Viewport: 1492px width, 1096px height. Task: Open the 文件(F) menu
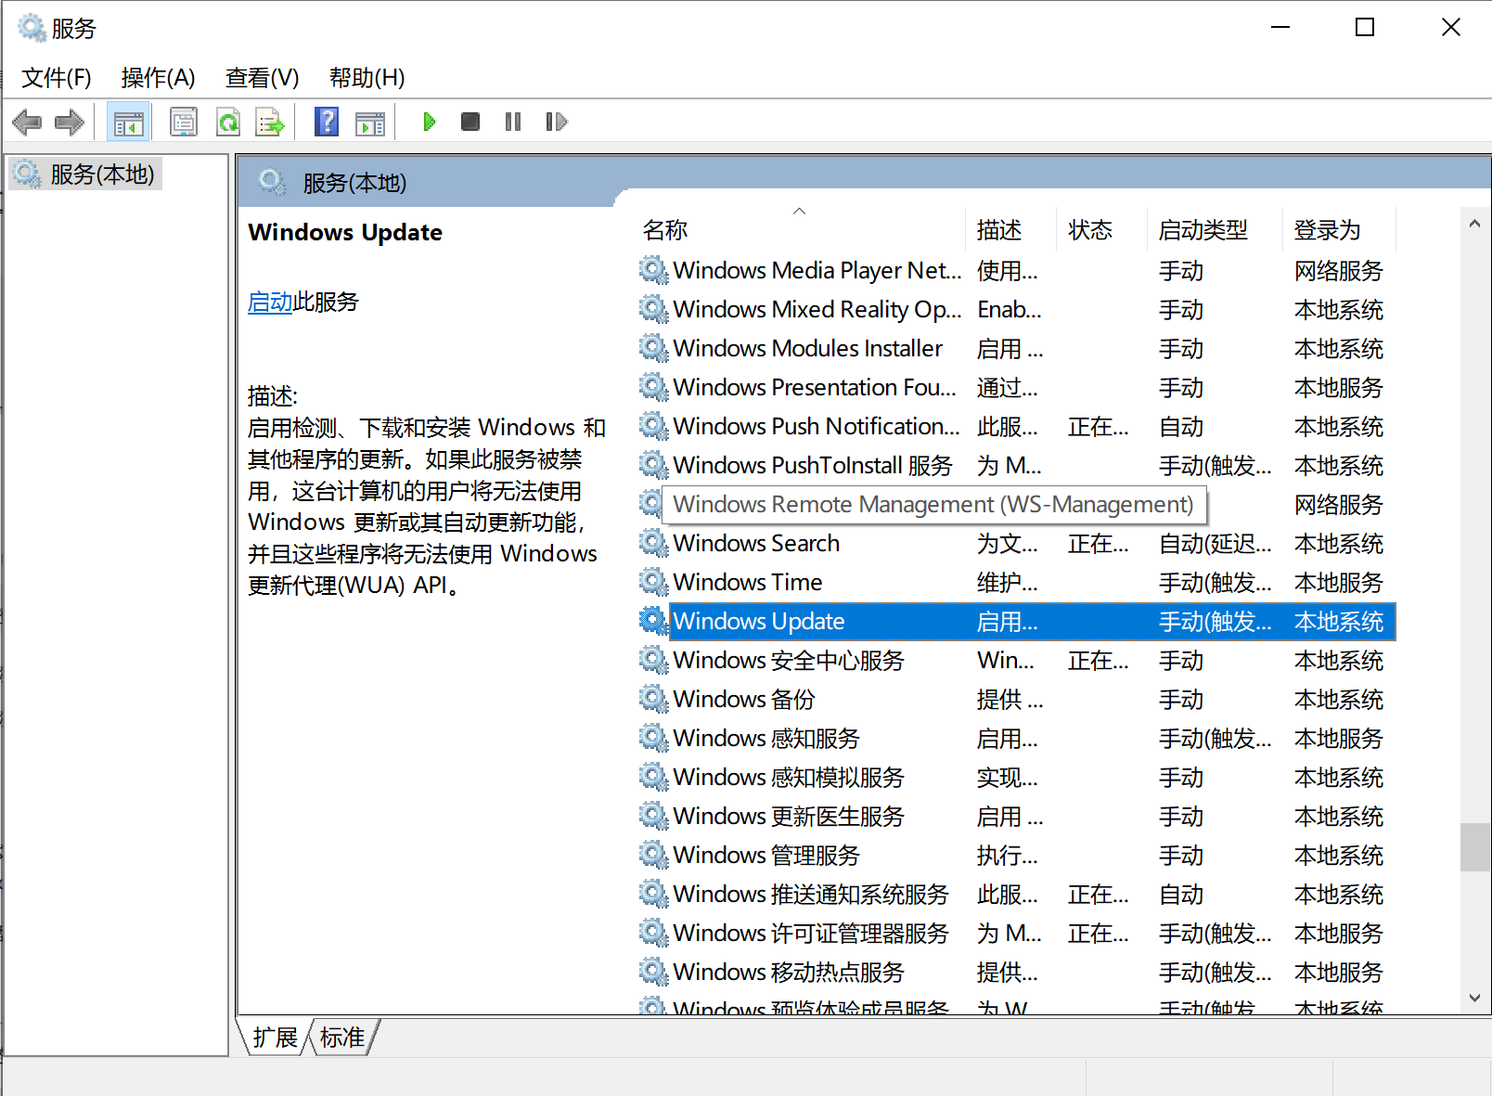tap(57, 78)
